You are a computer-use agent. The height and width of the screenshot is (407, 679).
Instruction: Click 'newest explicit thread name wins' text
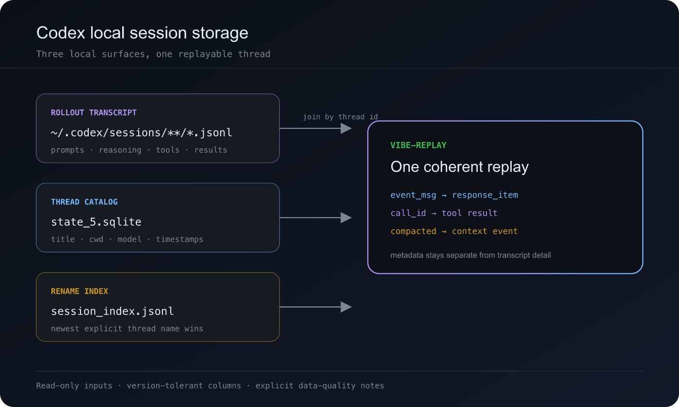click(127, 329)
